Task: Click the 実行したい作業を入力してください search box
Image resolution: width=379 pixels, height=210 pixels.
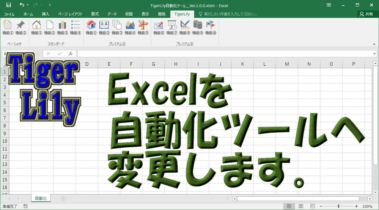Action: pos(228,14)
